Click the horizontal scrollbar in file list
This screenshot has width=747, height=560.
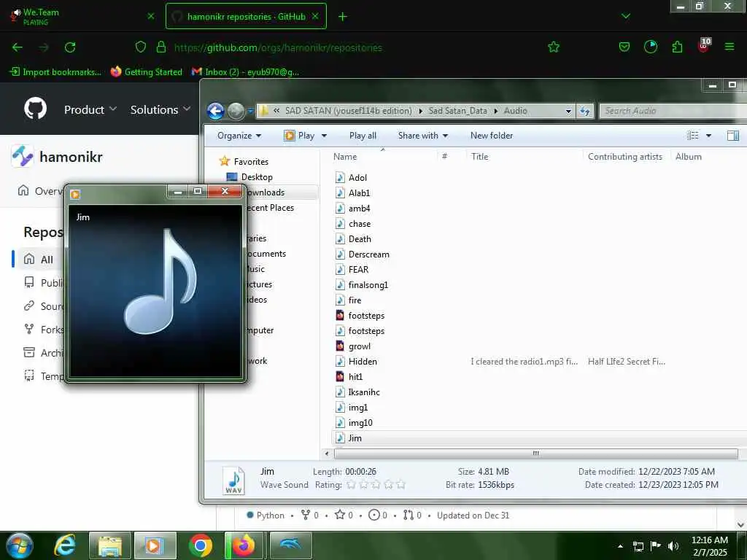click(x=536, y=454)
